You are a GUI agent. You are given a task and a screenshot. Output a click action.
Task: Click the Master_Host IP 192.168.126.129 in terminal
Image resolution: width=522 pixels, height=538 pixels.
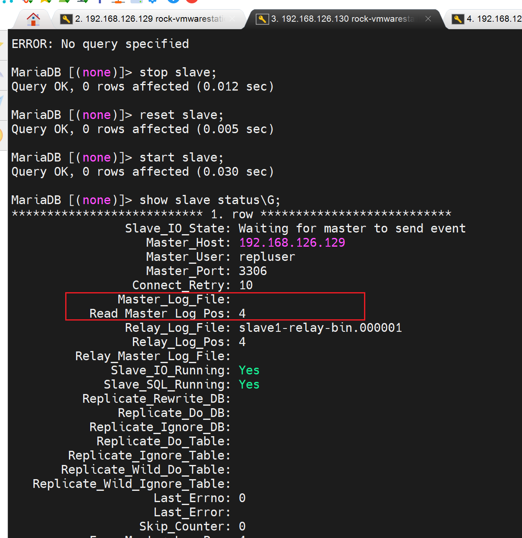click(292, 242)
